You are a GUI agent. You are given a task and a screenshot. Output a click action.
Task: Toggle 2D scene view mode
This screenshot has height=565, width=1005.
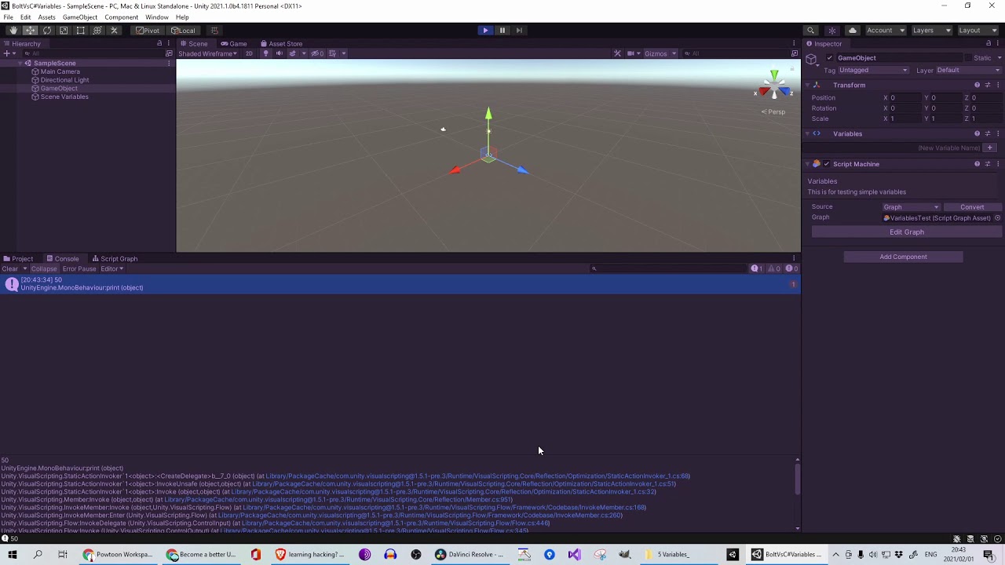click(x=249, y=53)
